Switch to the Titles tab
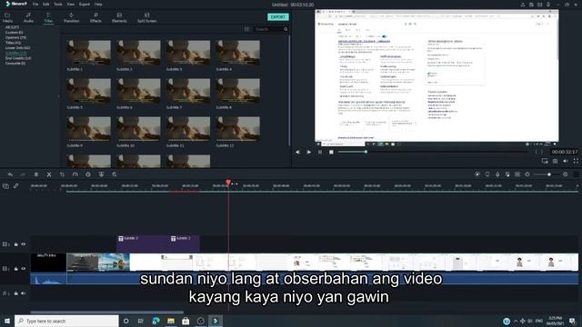This screenshot has width=582, height=327. coord(48,17)
